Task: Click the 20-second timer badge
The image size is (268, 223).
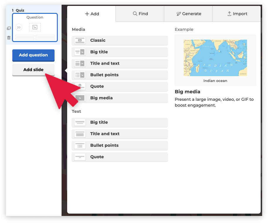Action: click(x=19, y=27)
